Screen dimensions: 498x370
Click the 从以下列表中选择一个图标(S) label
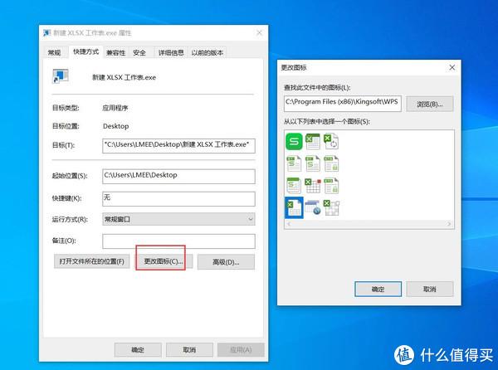coord(327,121)
